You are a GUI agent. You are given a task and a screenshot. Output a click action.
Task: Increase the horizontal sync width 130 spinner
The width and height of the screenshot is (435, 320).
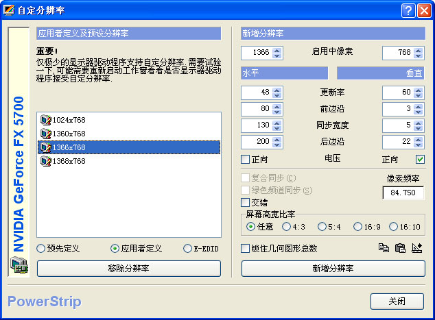(x=277, y=122)
